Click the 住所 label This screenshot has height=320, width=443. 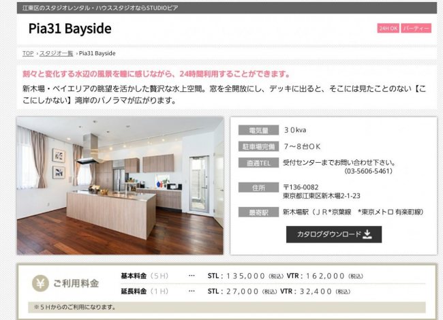[x=258, y=187]
